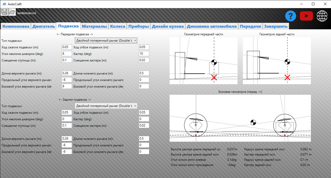Edit front Угол наклона шкворня field

pyautogui.click(x=67, y=54)
